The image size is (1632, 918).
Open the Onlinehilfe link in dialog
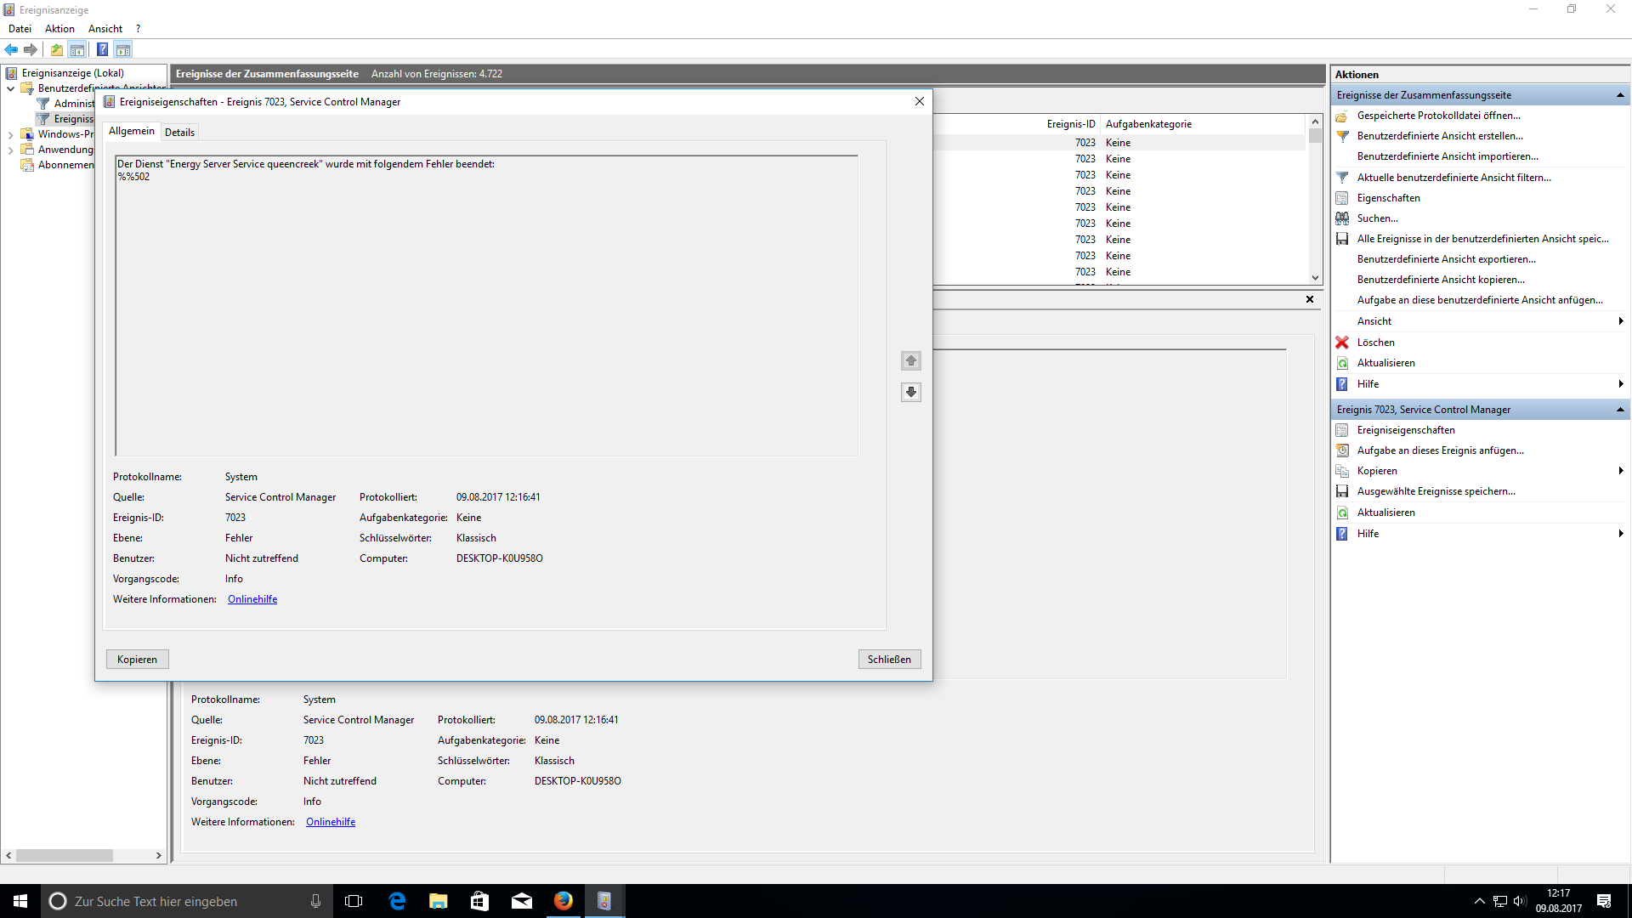click(x=252, y=599)
